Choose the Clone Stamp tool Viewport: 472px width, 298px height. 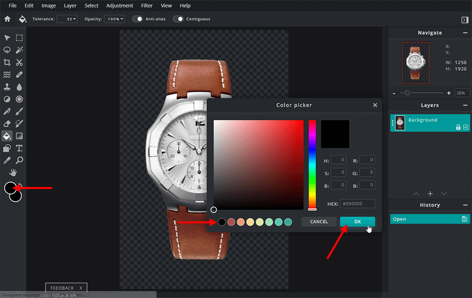pos(6,86)
